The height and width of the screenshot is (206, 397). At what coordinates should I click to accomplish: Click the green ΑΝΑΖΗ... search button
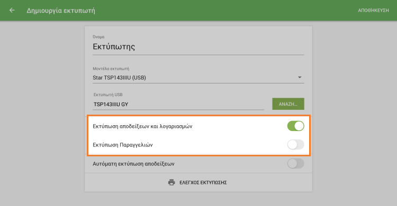(288, 104)
